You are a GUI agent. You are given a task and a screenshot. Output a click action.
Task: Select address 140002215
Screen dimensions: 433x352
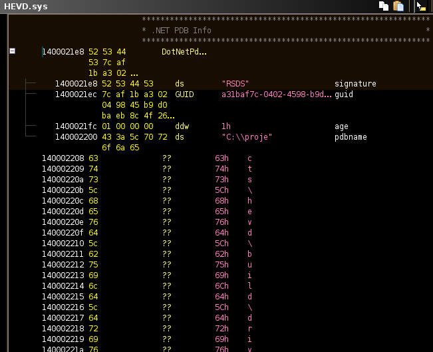pos(63,297)
